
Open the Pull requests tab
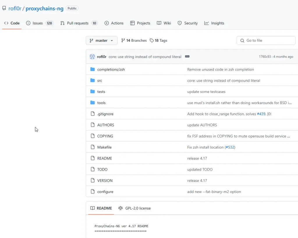click(x=79, y=23)
